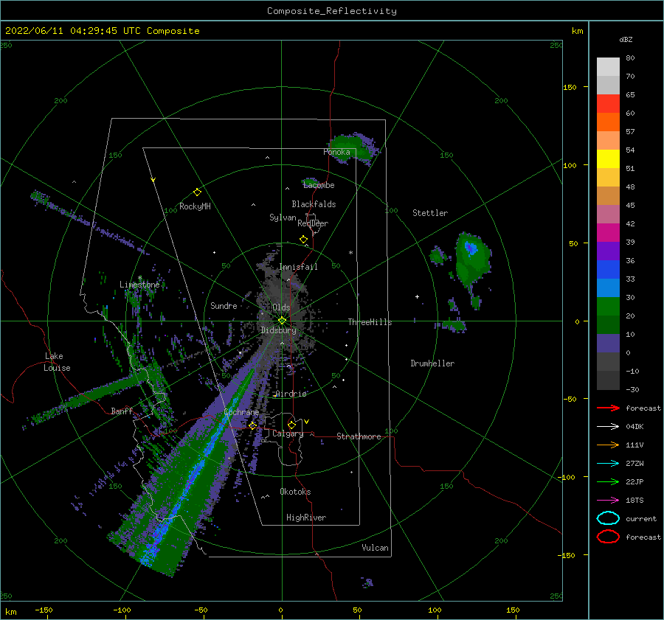Click the yellow diamond marker near RockyMH
This screenshot has height=620, width=664.
point(197,192)
